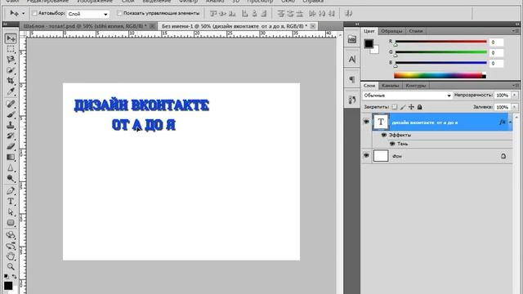Select the Dodge tool
This screenshot has width=523, height=294.
click(x=11, y=178)
